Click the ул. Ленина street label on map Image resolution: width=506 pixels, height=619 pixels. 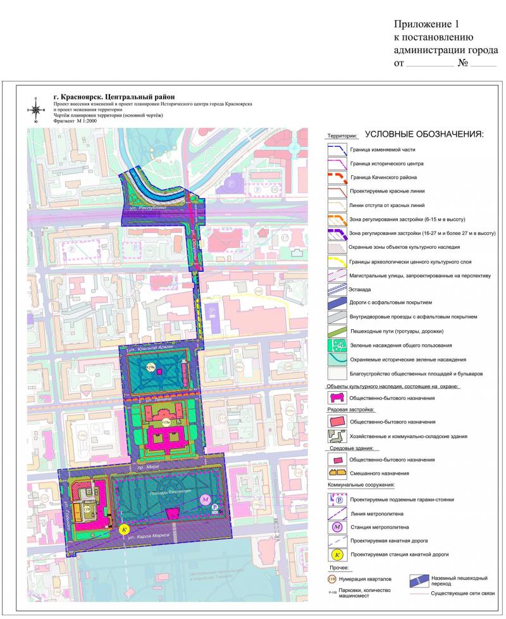[159, 400]
